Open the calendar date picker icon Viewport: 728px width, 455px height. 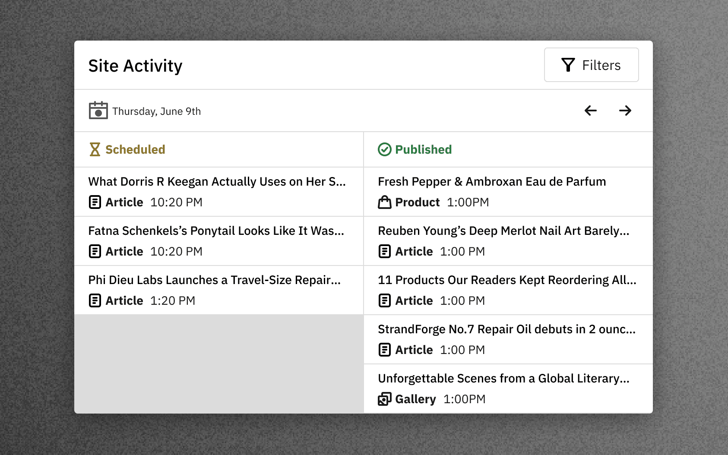(x=98, y=111)
